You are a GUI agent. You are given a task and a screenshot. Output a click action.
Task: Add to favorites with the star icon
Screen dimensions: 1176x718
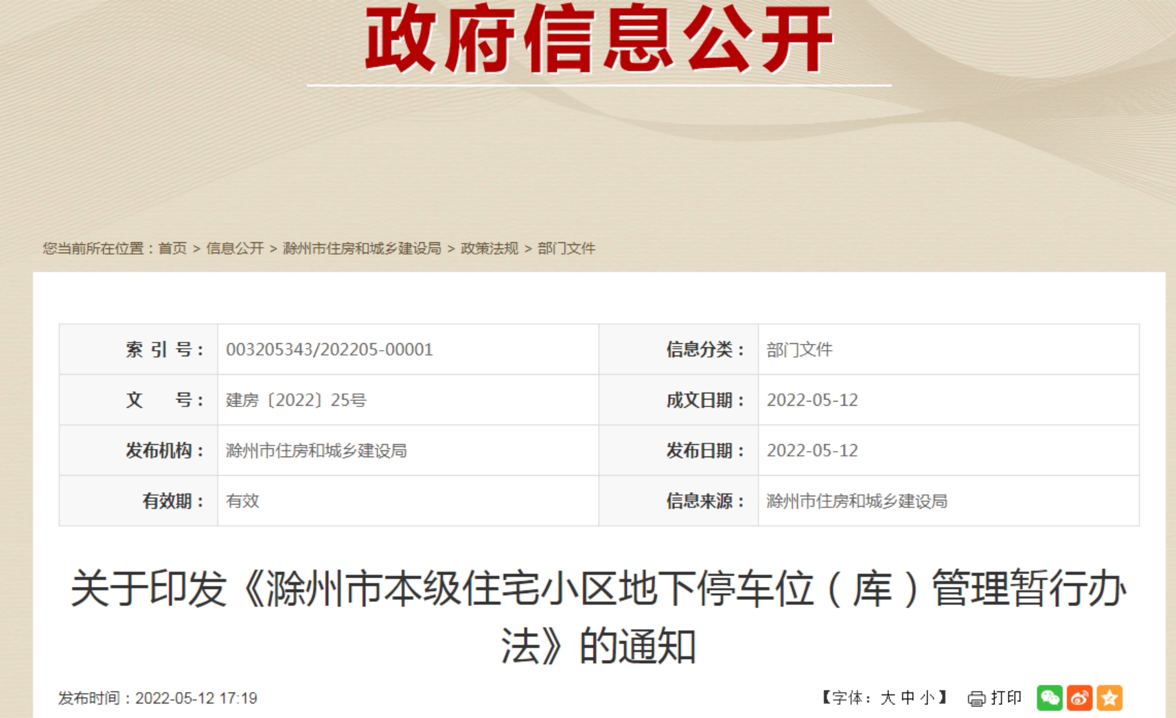(1109, 698)
